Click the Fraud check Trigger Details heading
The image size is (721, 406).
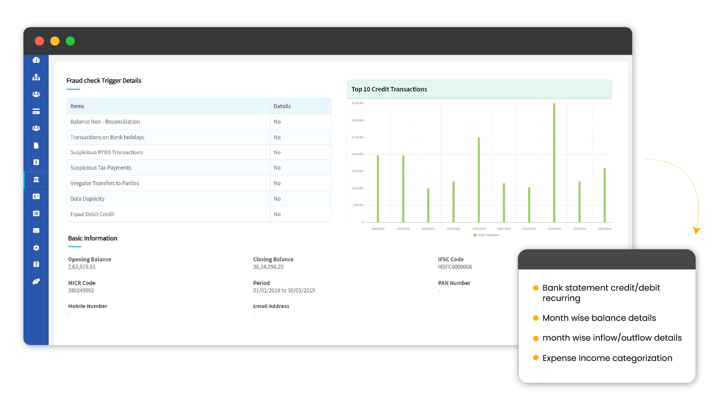click(104, 81)
